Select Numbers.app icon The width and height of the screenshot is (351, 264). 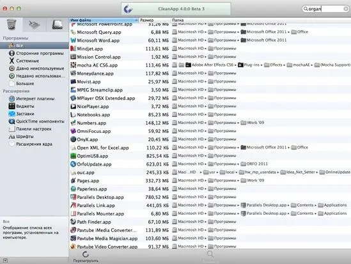[x=73, y=123]
